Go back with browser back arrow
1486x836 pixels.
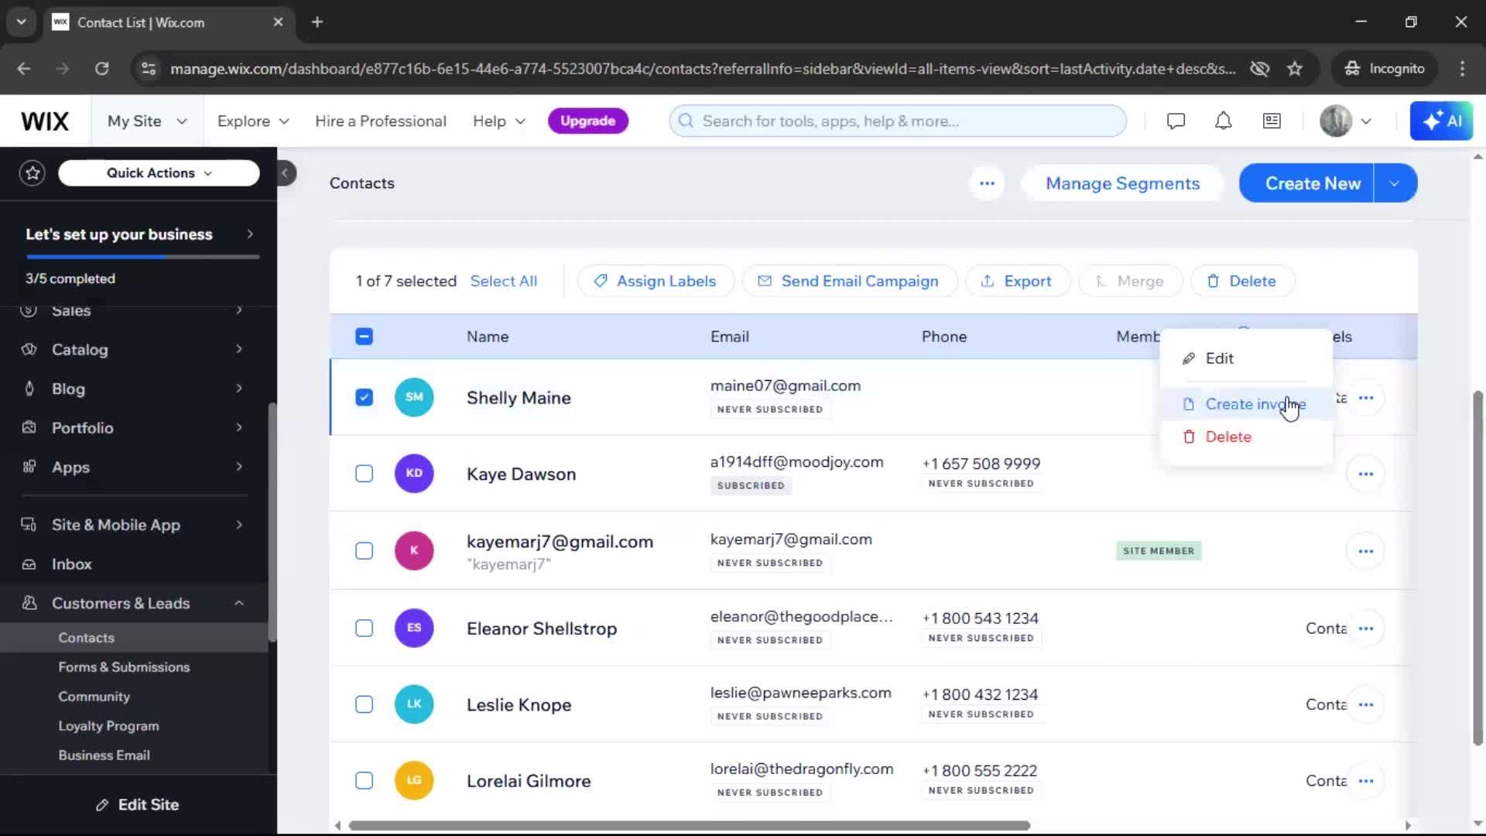(24, 69)
